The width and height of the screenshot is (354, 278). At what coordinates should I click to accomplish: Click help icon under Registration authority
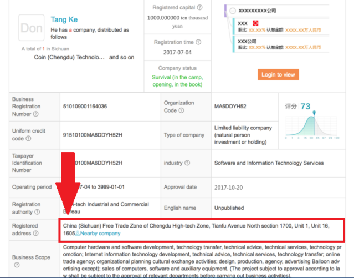click(35, 212)
